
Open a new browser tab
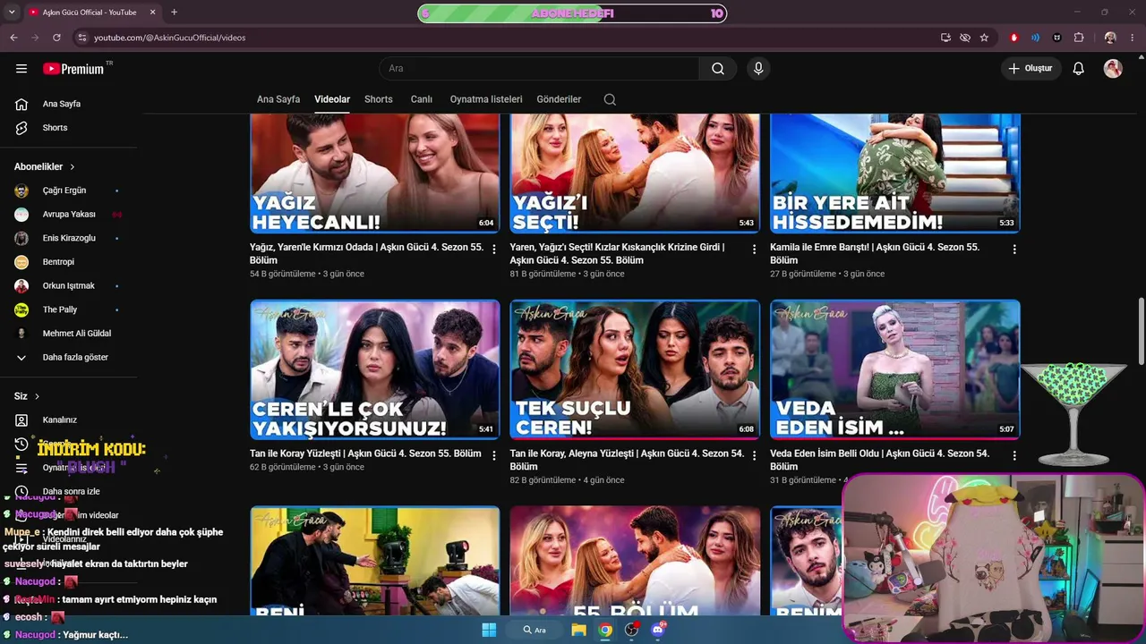(174, 13)
